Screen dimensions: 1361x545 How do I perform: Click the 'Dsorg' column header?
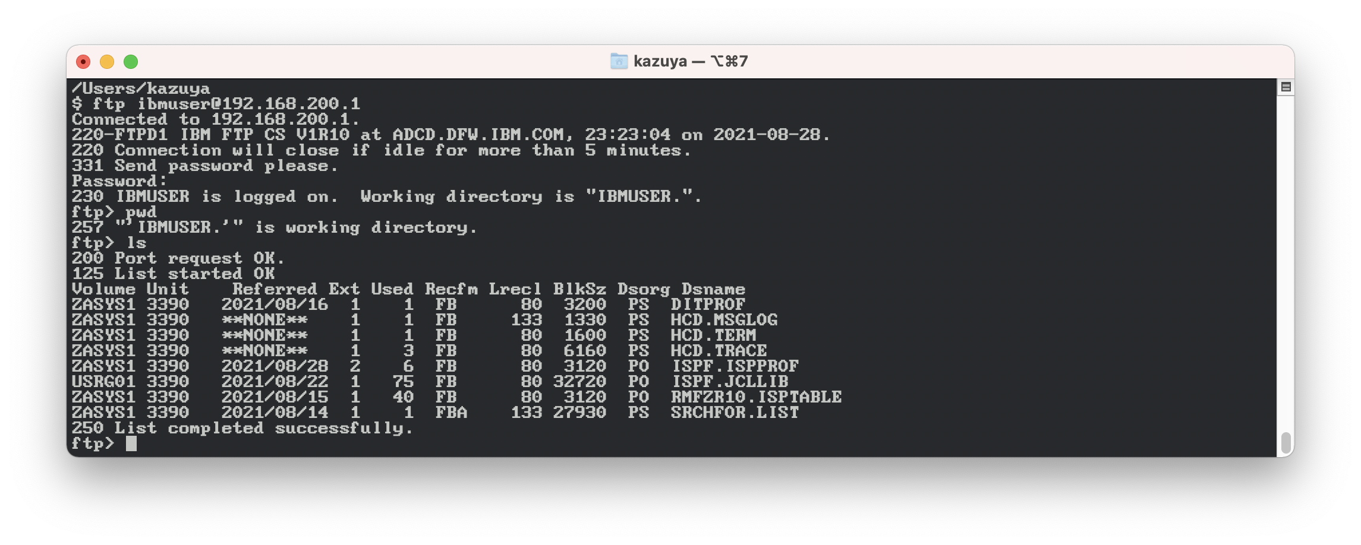click(644, 289)
